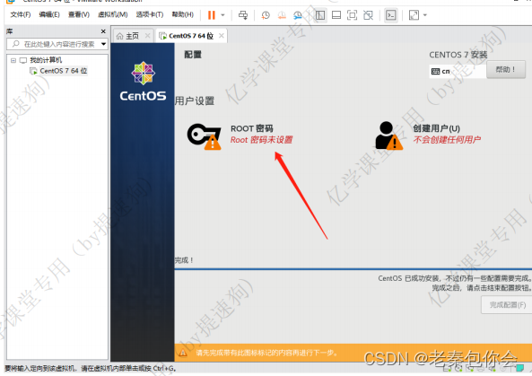The height and width of the screenshot is (376, 532).
Task: Click the CentOS logo
Action: click(143, 82)
